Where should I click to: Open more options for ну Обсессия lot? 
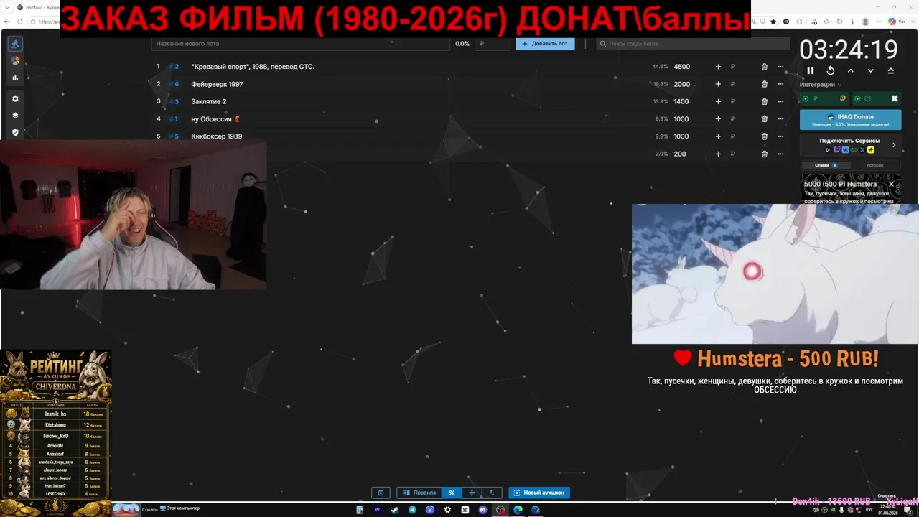(780, 118)
